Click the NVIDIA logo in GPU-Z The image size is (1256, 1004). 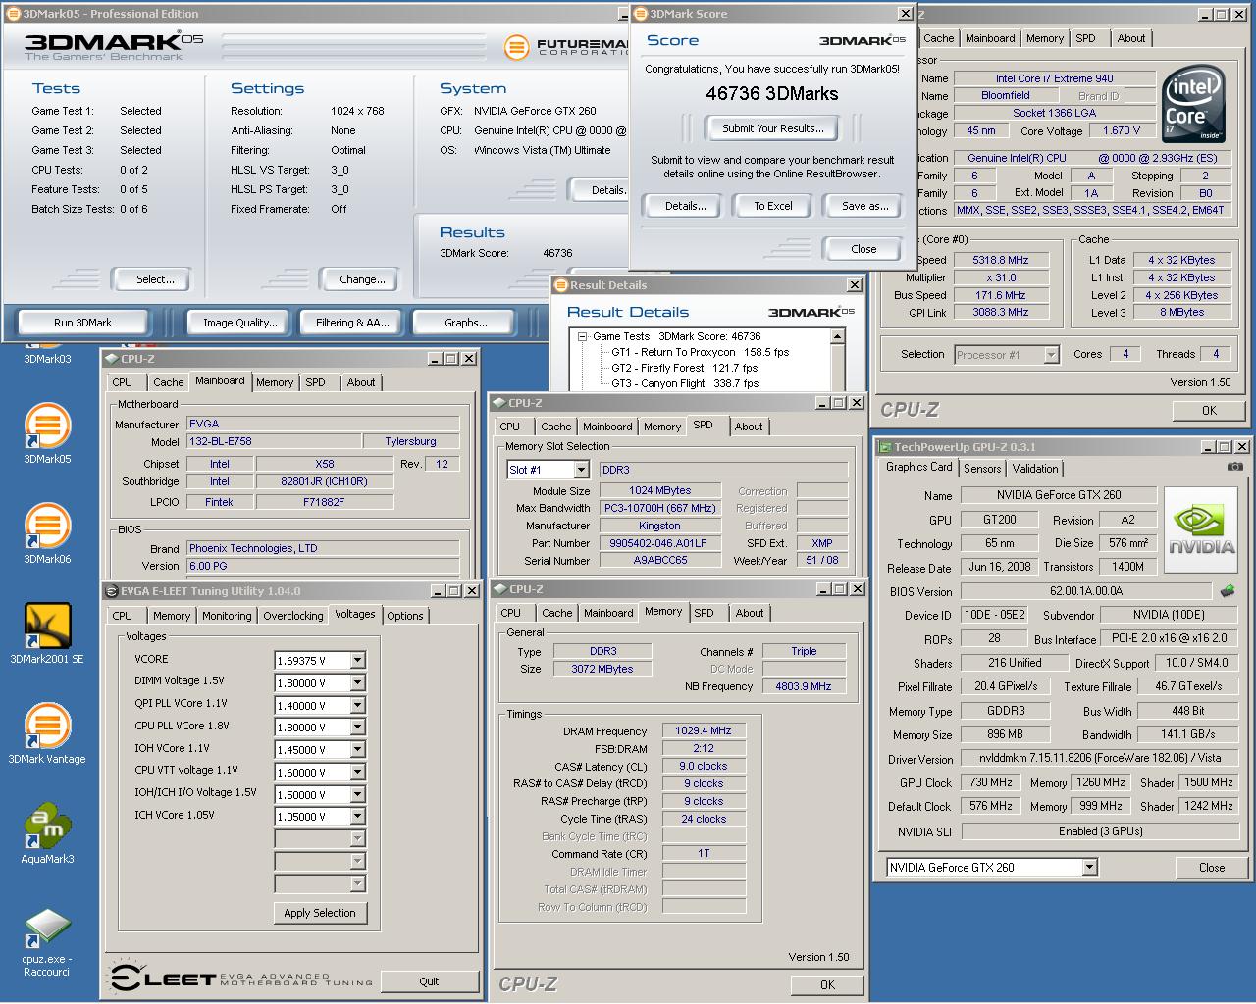click(x=1202, y=528)
